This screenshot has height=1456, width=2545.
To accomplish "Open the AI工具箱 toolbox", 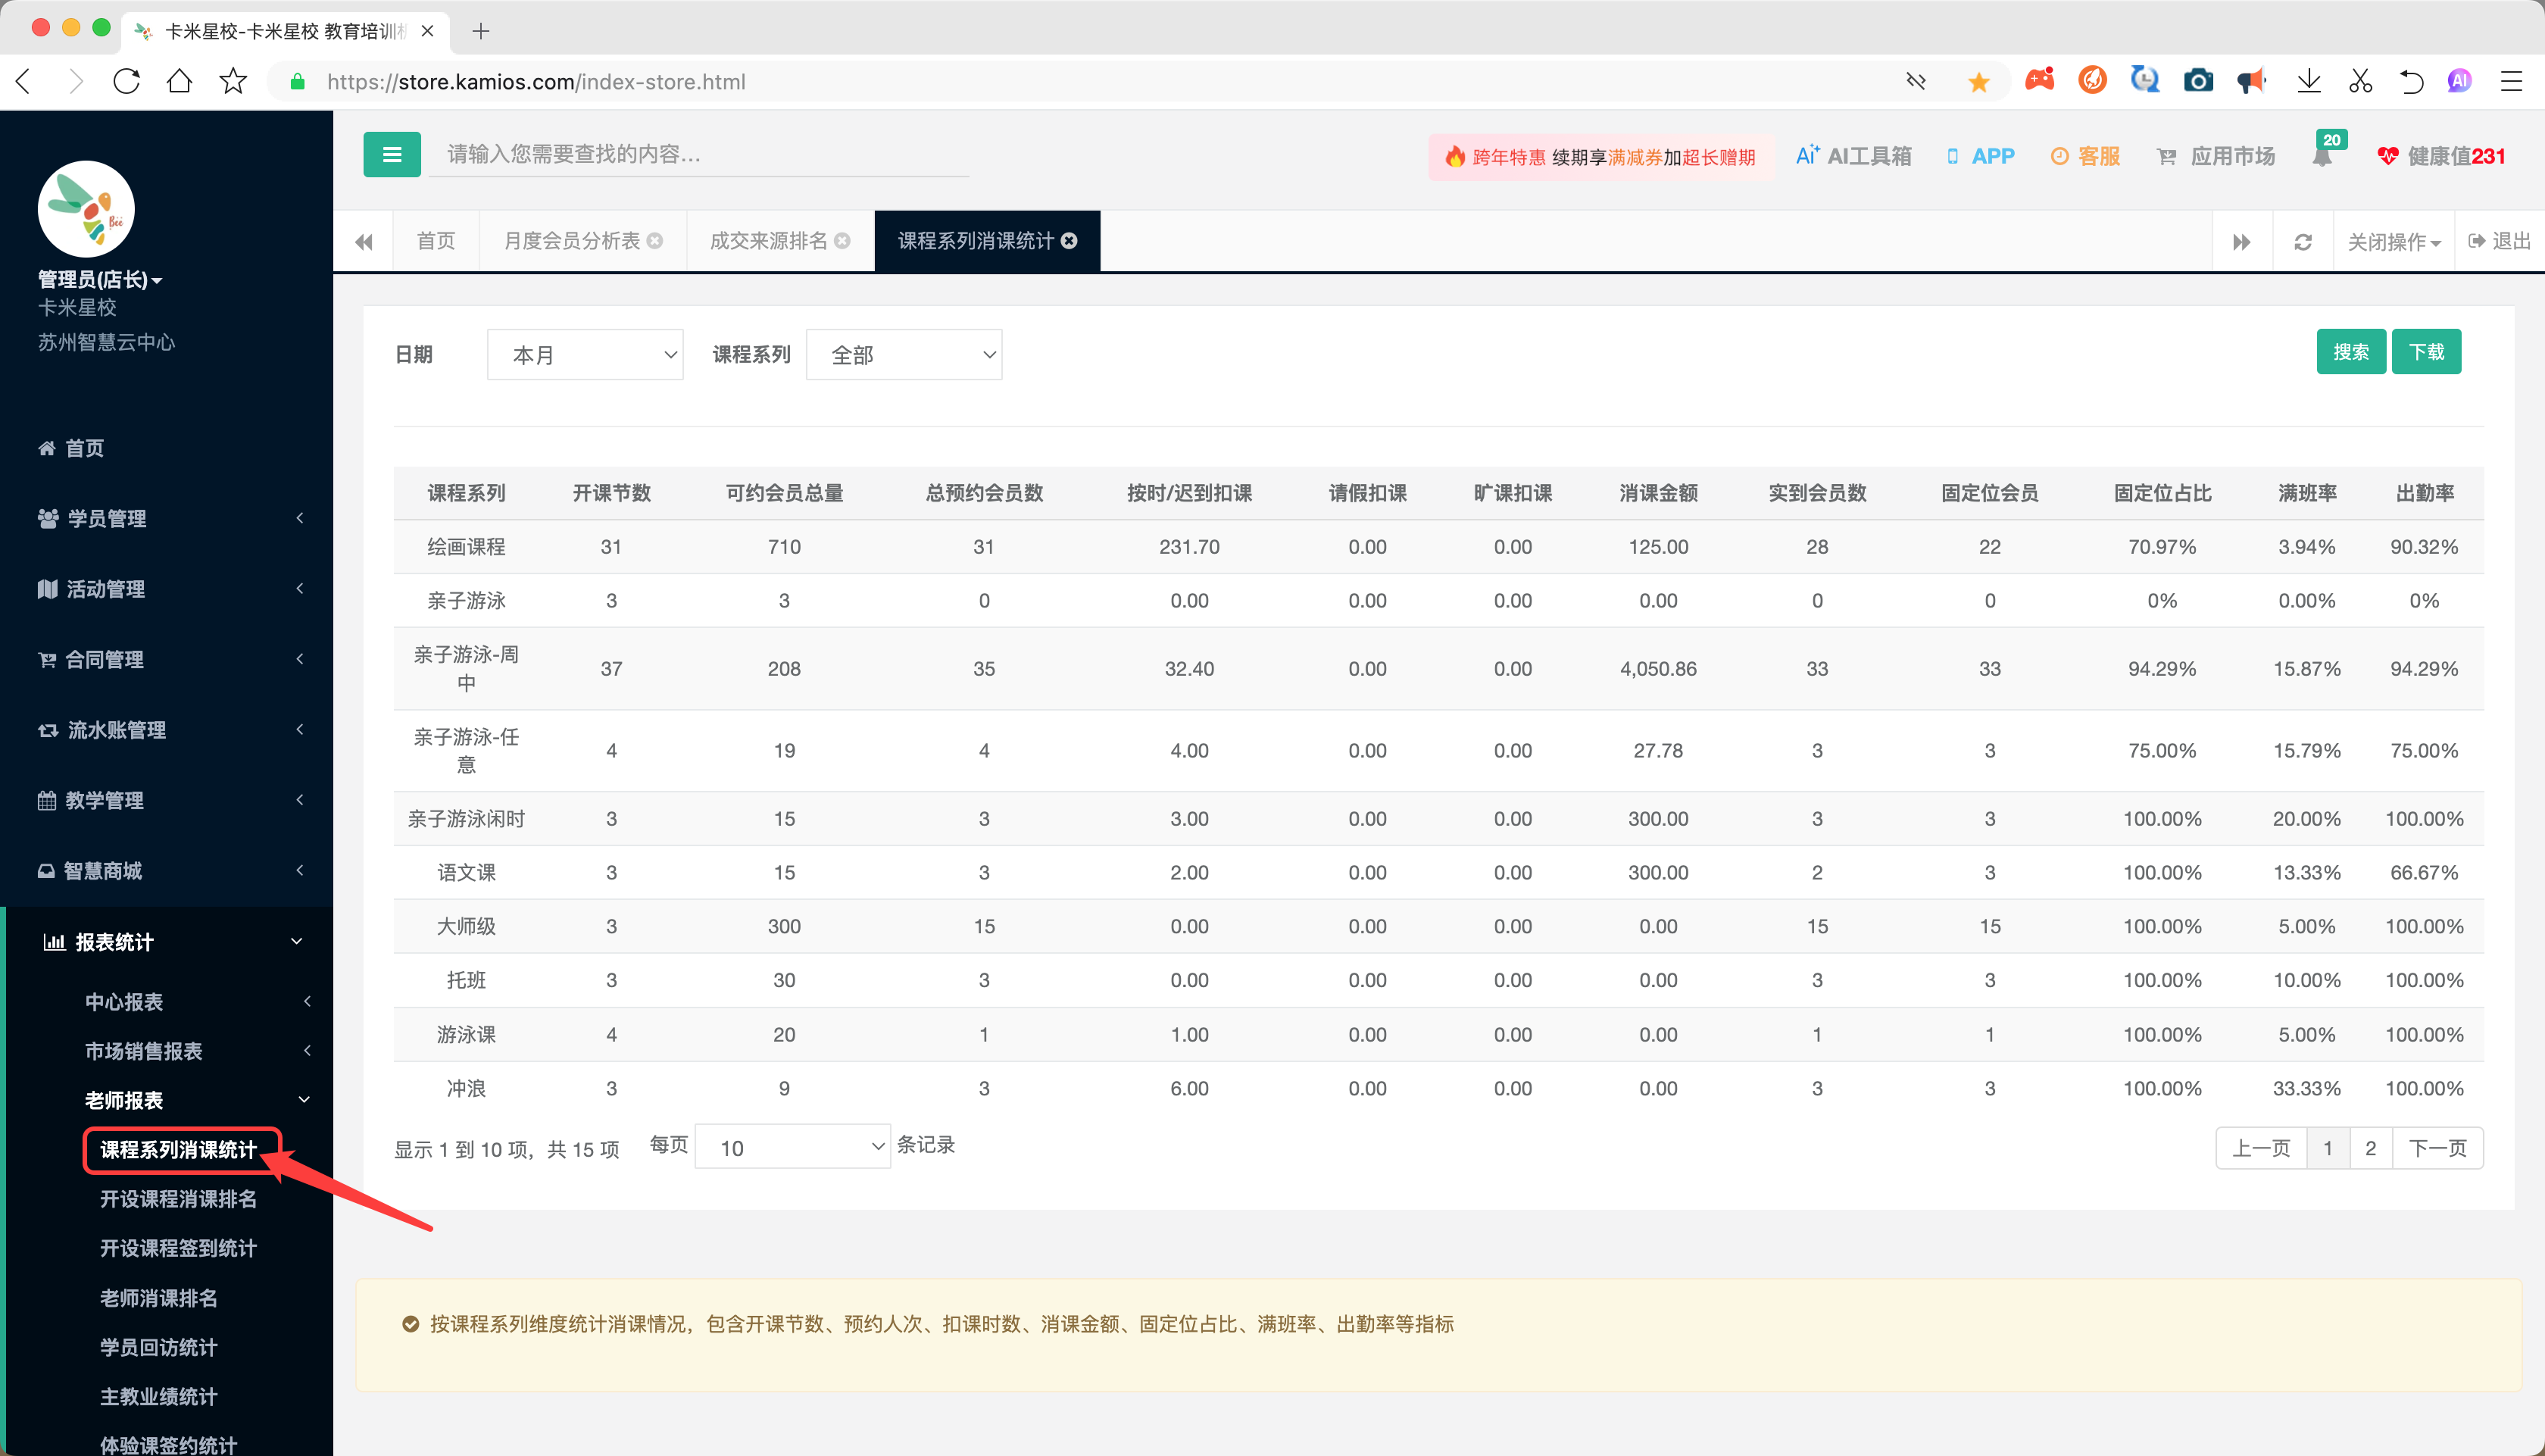I will (x=1853, y=156).
